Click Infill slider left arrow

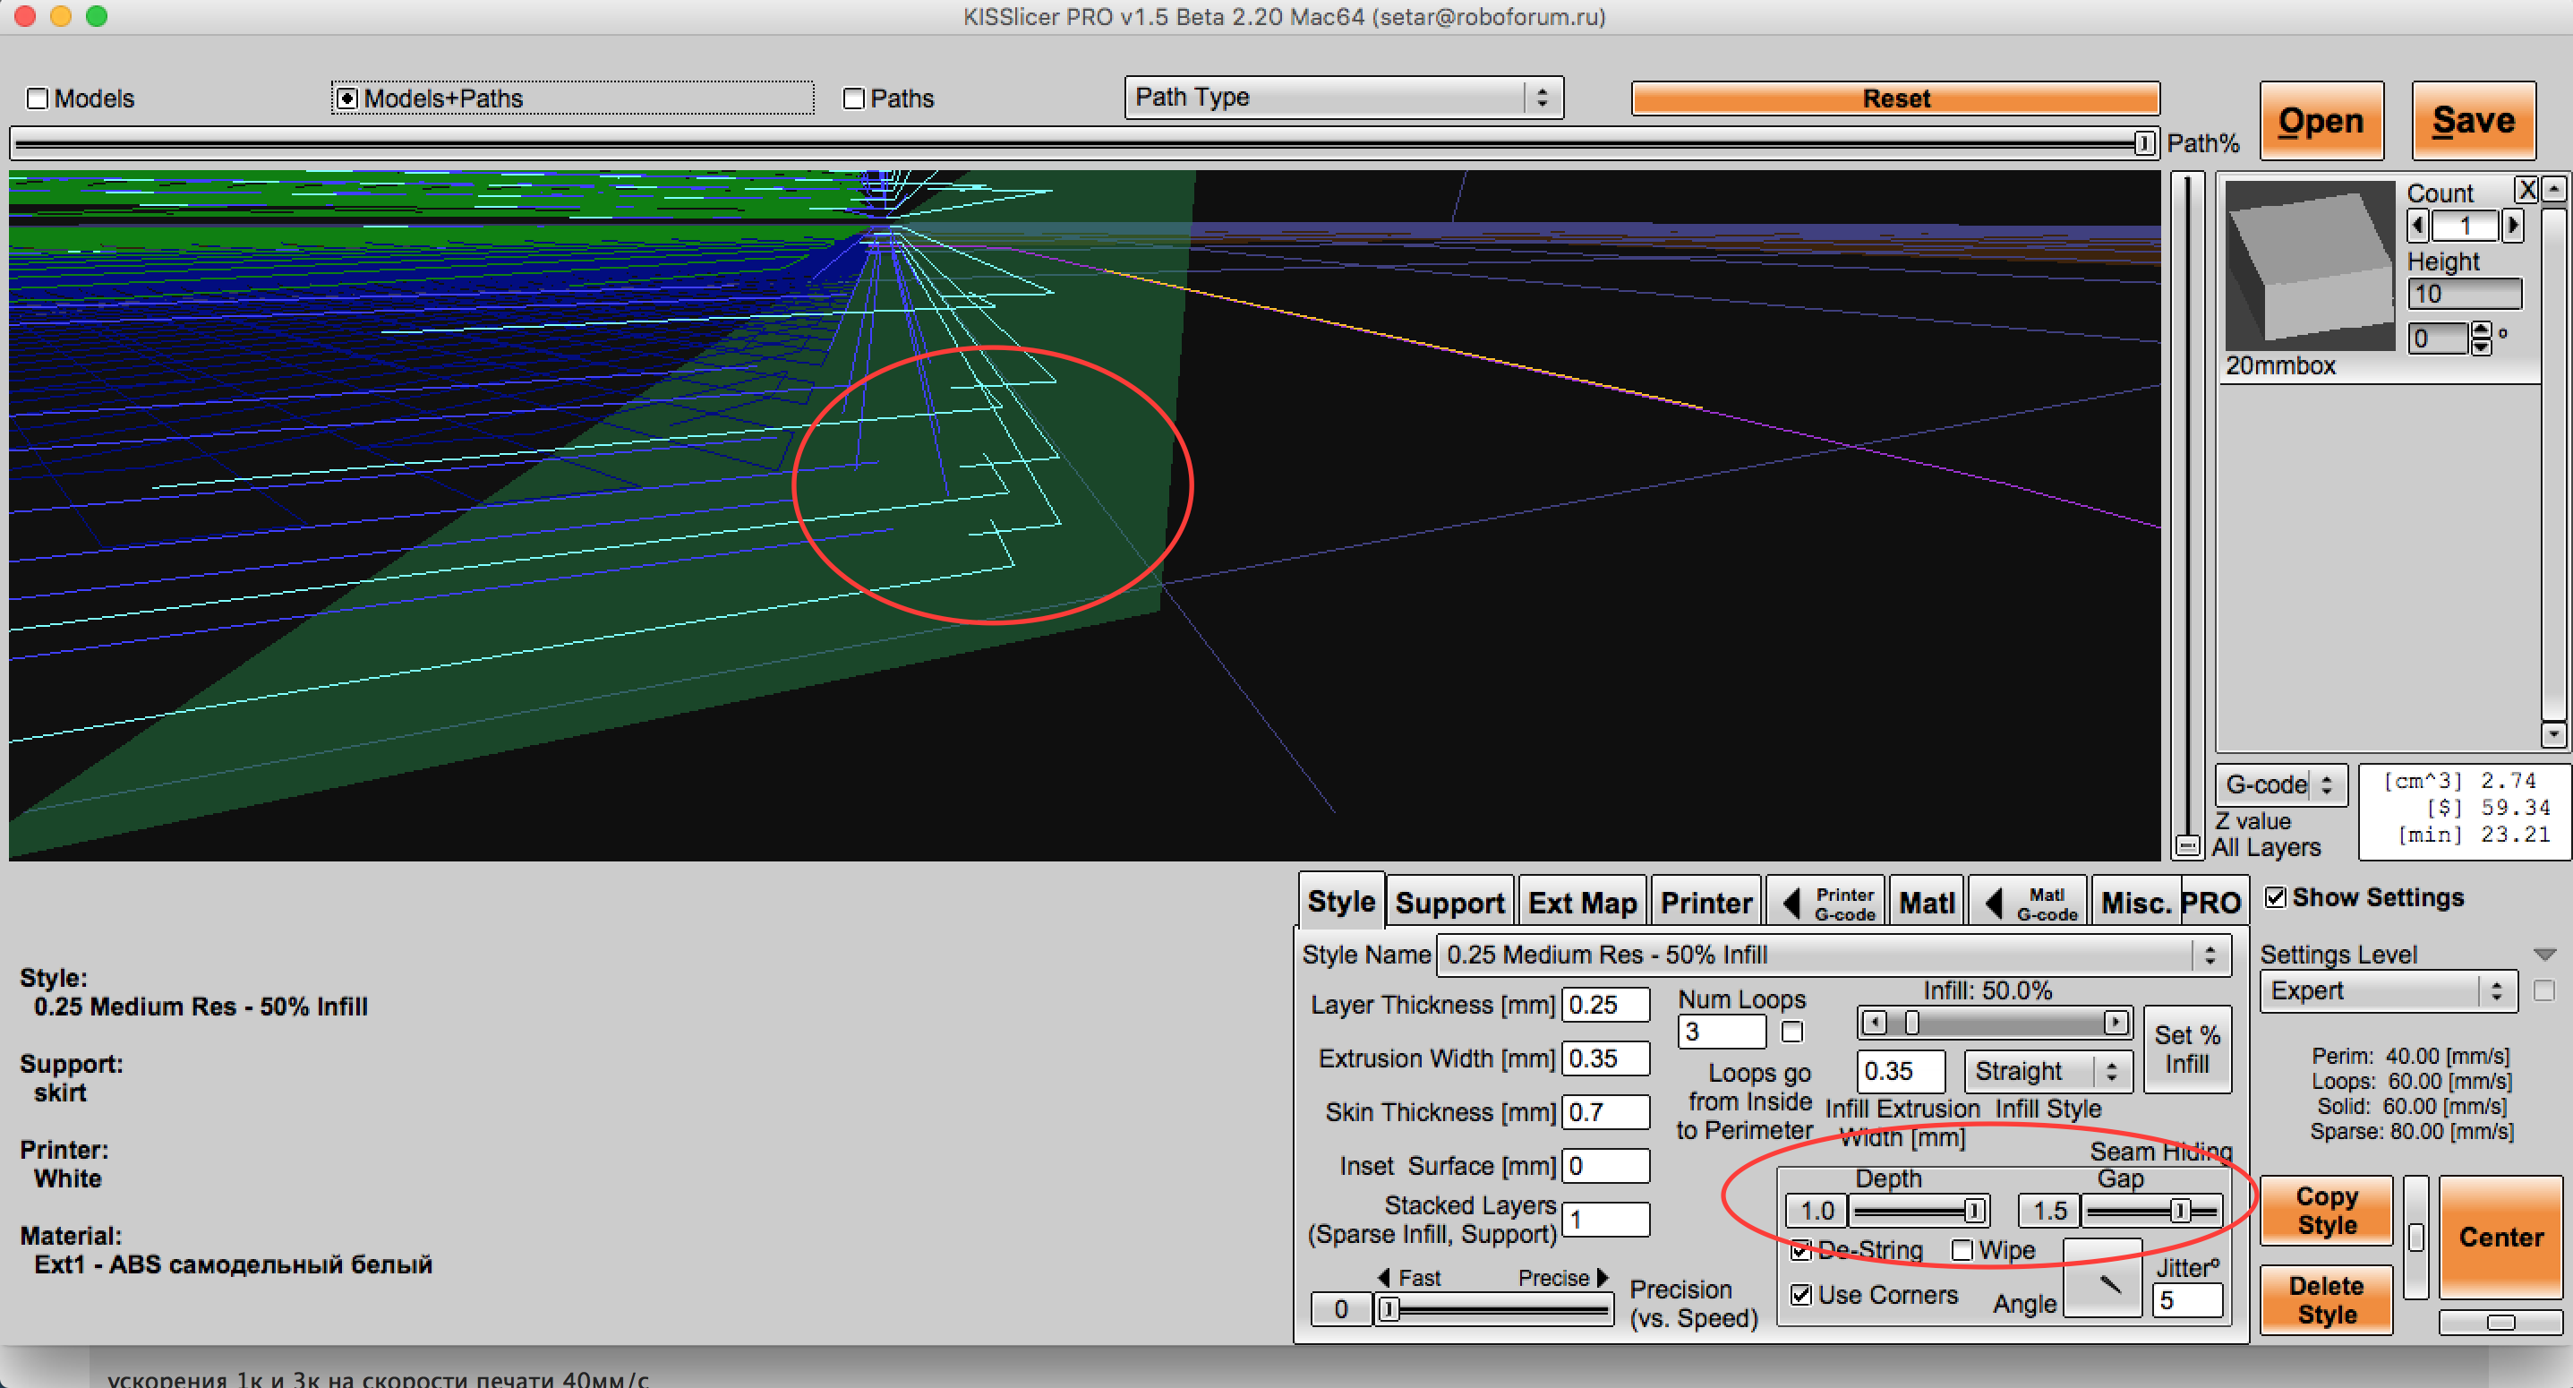tap(1874, 1023)
